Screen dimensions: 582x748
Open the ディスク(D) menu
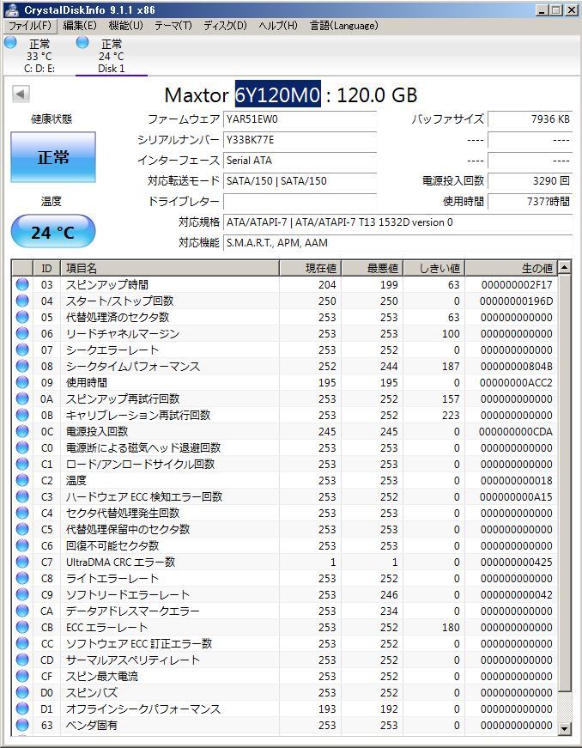point(226,26)
